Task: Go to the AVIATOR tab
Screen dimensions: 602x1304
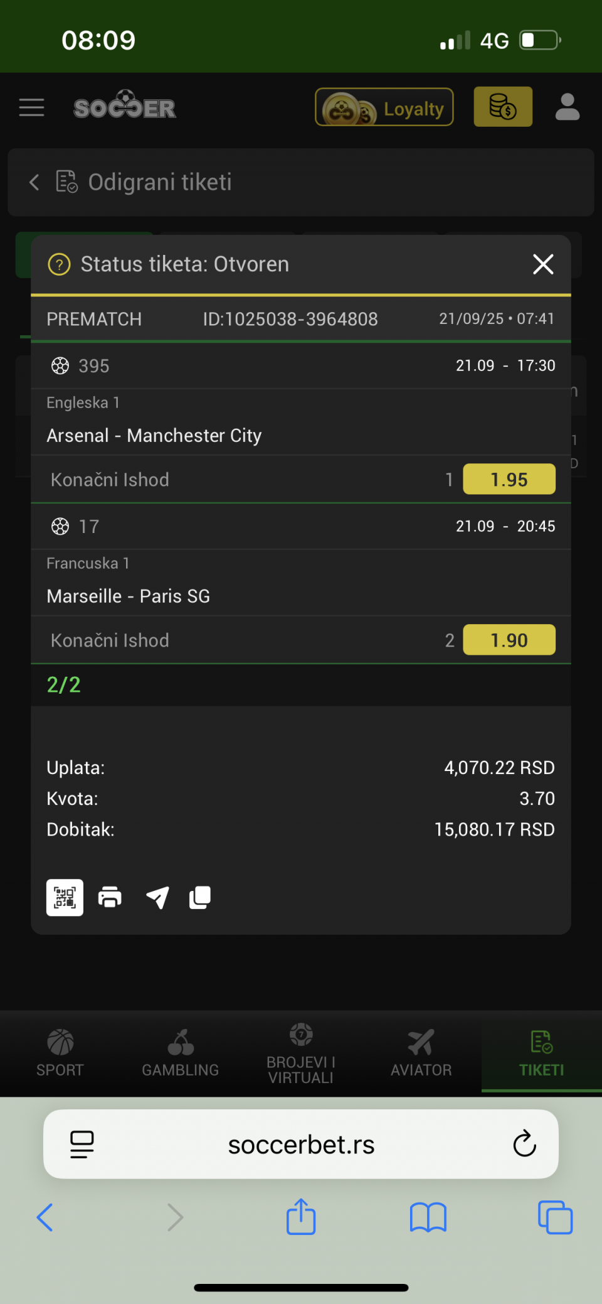Action: (421, 1053)
